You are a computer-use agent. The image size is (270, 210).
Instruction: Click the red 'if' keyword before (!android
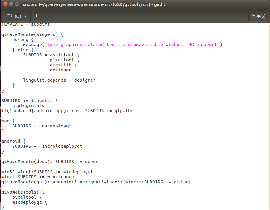pyautogui.click(x=4, y=111)
